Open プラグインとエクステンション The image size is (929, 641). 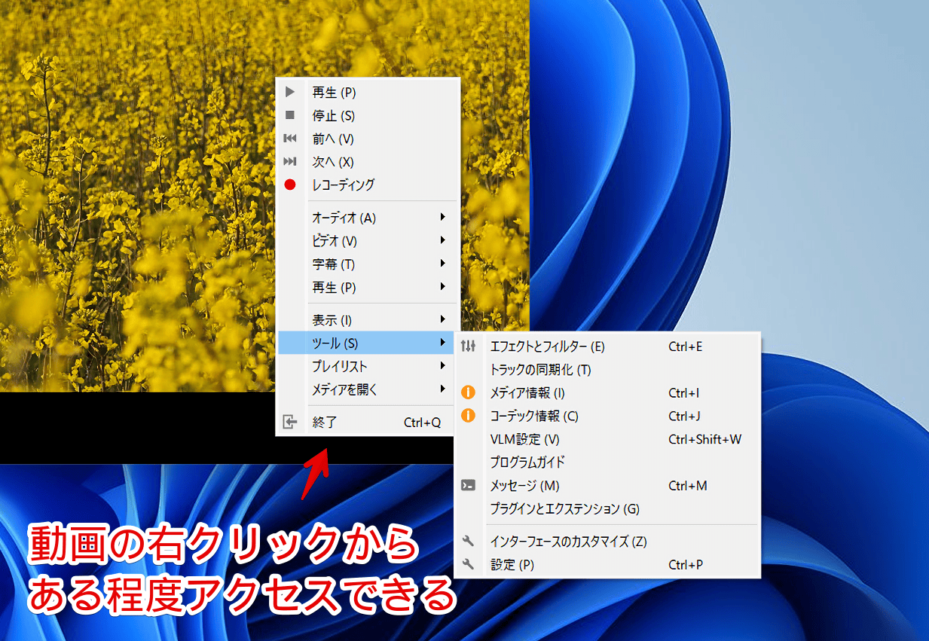pos(565,508)
